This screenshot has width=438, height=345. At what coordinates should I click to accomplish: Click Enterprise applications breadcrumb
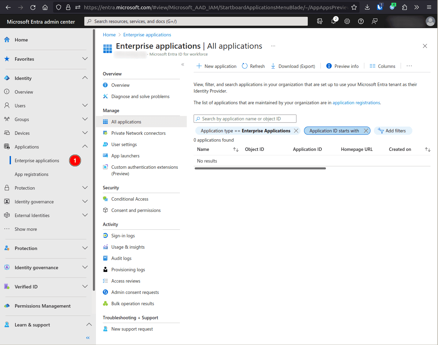point(147,35)
